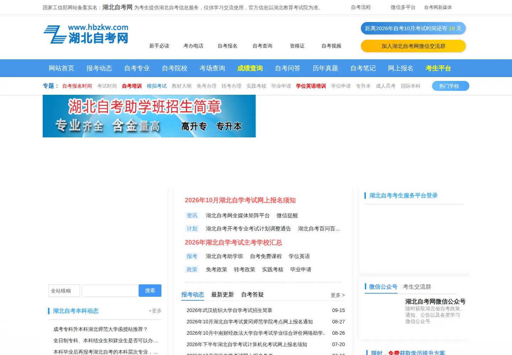Open the 湖北自考助学班 link
The height and width of the screenshot is (355, 512).
[224, 256]
